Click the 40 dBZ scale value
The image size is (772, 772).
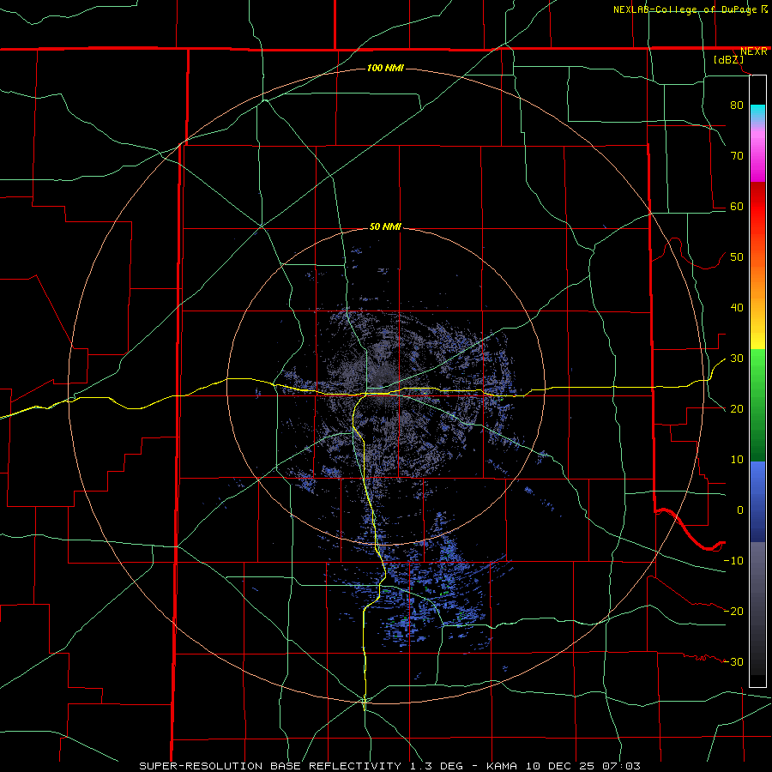click(x=737, y=308)
